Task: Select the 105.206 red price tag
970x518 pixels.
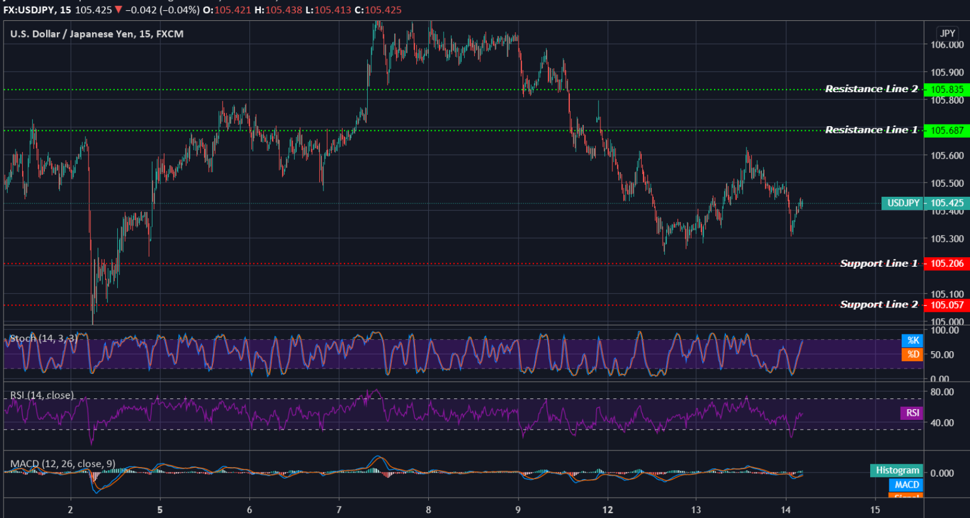Action: pyautogui.click(x=947, y=264)
